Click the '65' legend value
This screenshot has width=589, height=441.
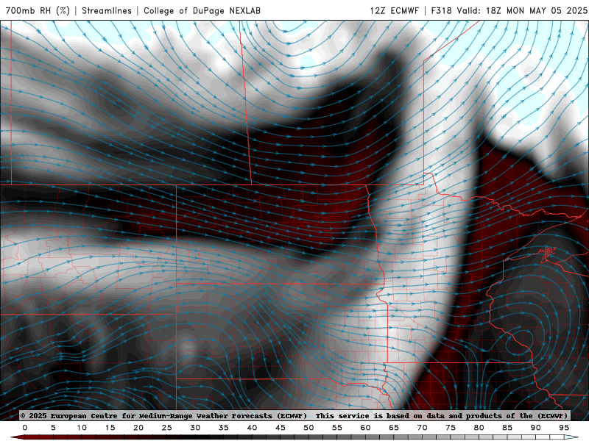[394, 428]
